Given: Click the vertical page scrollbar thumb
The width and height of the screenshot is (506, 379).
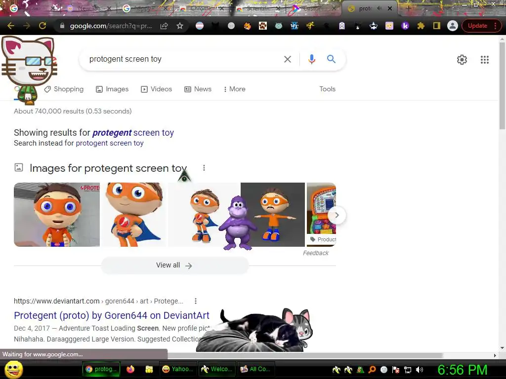Looking at the screenshot, I should tap(502, 86).
